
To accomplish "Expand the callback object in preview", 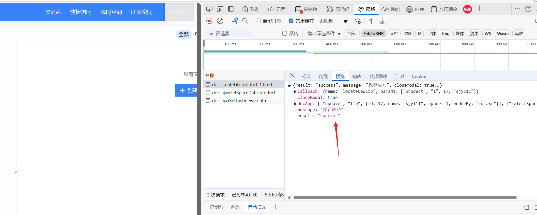I will tap(295, 91).
